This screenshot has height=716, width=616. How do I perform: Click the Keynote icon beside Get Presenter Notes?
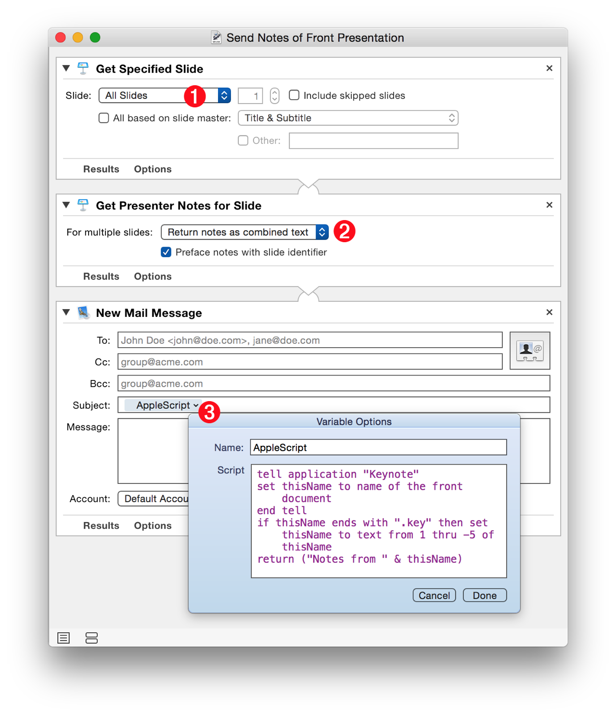click(83, 206)
